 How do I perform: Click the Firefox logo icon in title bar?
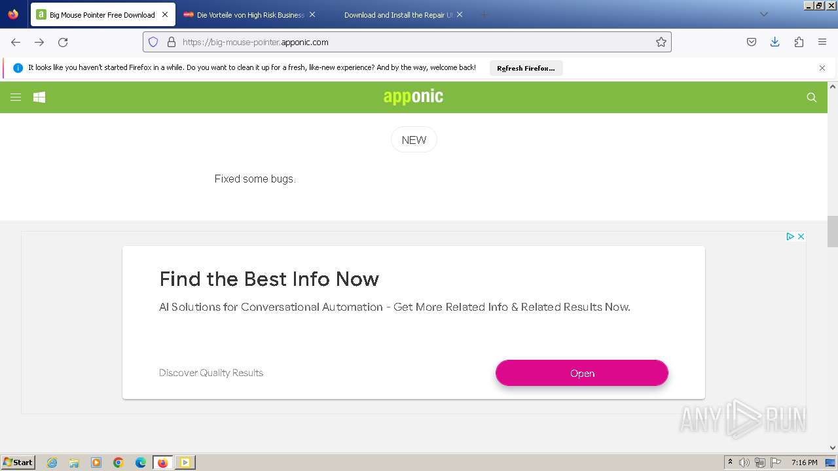(x=13, y=14)
